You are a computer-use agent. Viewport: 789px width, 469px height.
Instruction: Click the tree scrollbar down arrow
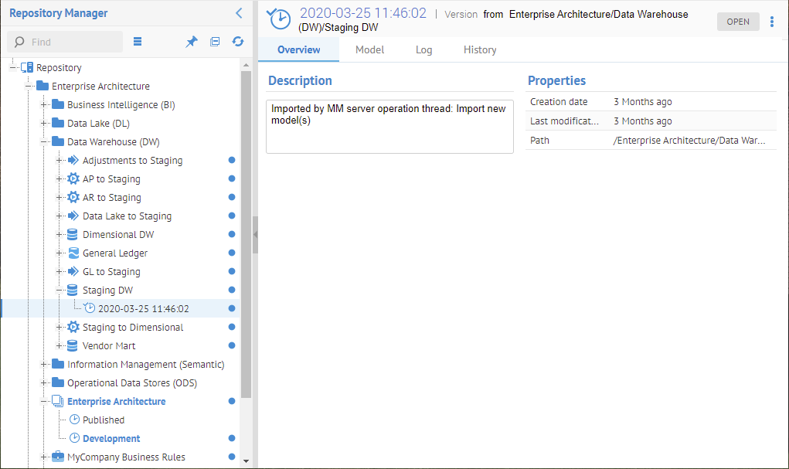click(x=247, y=461)
